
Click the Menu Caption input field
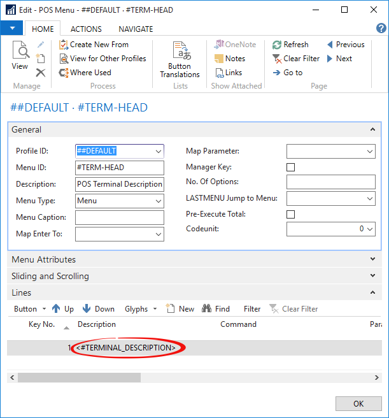119,218
